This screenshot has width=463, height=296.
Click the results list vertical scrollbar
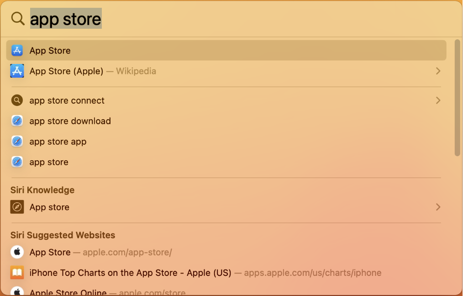457,98
